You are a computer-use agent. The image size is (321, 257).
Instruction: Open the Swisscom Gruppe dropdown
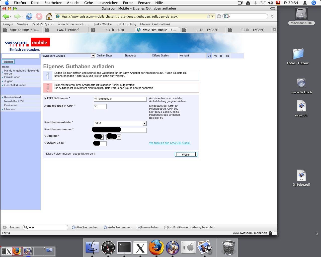click(68, 56)
